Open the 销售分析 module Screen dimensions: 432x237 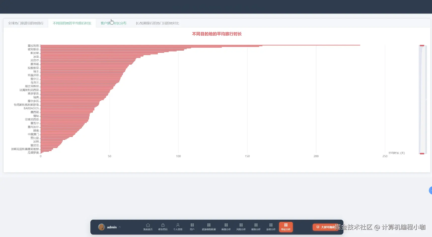pyautogui.click(x=256, y=227)
